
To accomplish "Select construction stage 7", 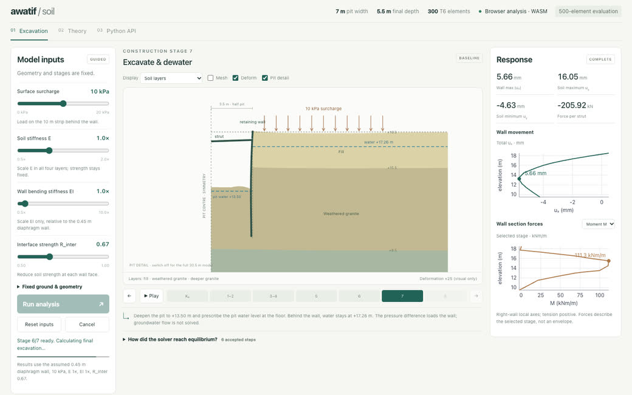I will [402, 296].
